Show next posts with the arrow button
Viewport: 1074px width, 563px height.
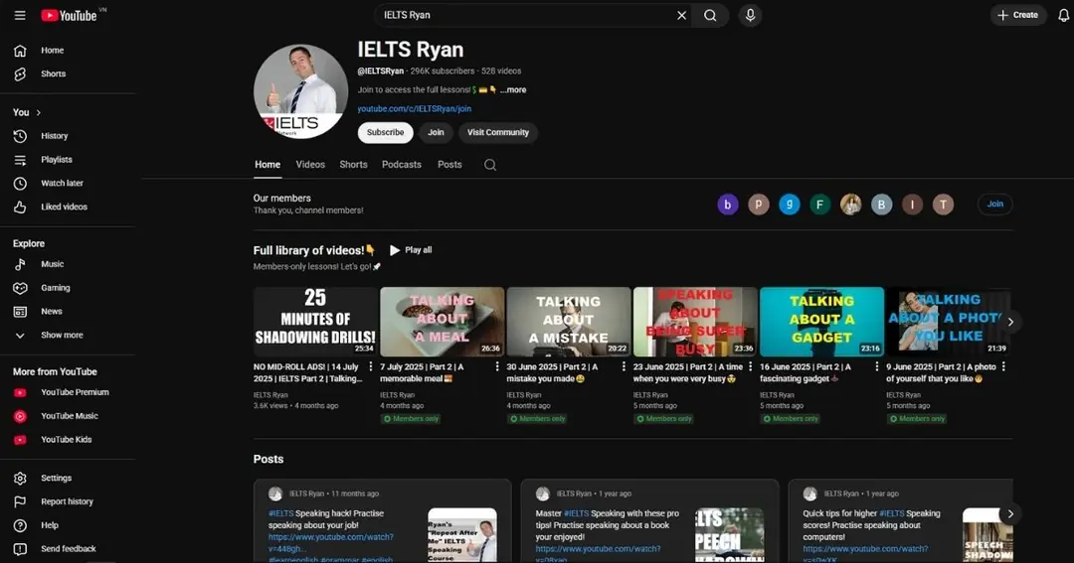tap(1010, 513)
